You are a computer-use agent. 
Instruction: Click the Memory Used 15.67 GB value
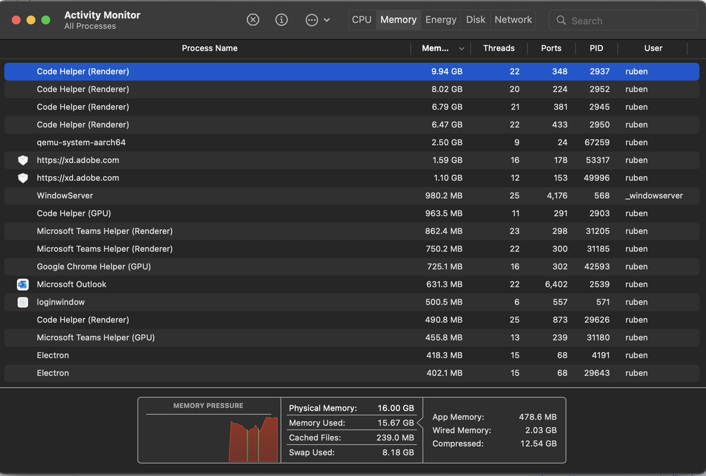[395, 423]
